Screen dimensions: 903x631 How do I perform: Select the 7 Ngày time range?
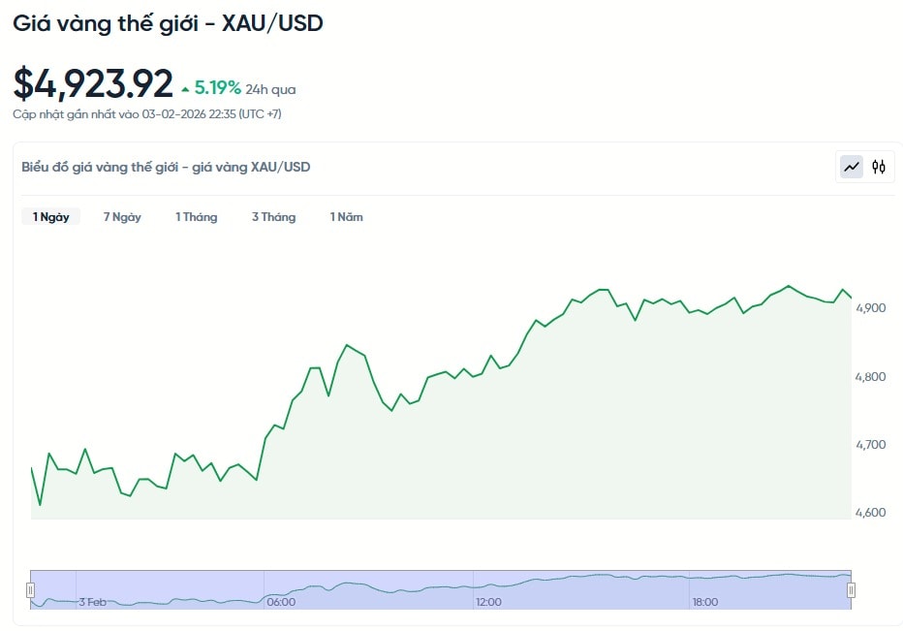pos(122,217)
